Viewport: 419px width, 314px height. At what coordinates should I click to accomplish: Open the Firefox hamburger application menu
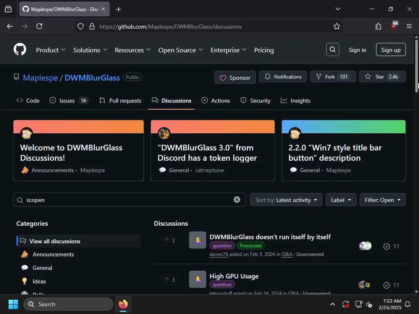(409, 26)
